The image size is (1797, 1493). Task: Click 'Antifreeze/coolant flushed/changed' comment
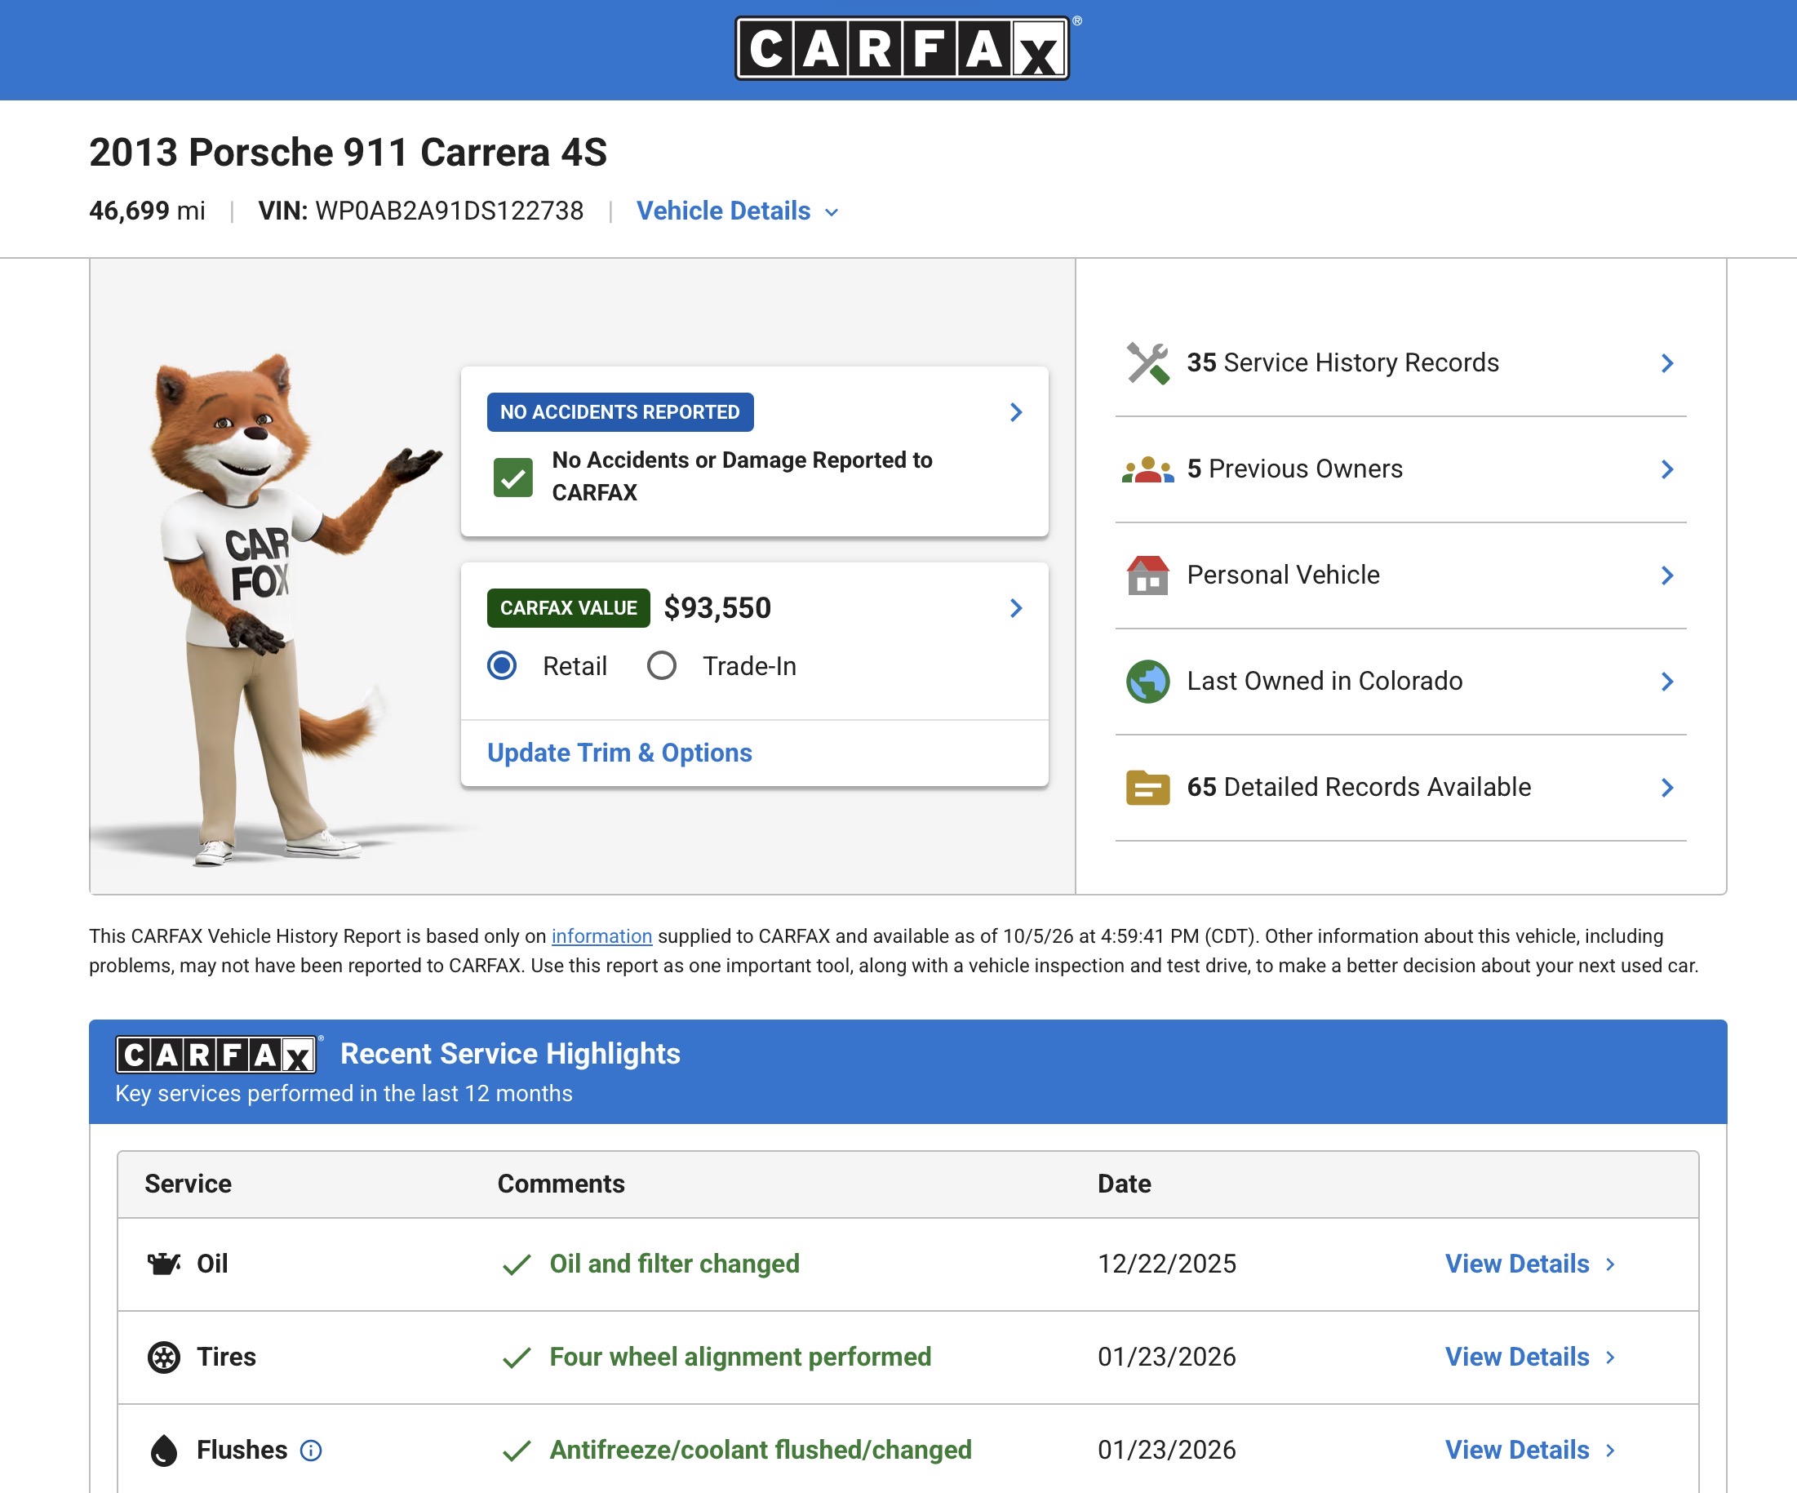[761, 1451]
